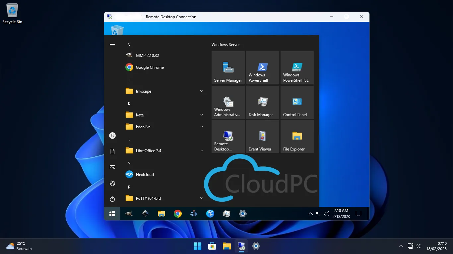
Task: Launch the Windows PowerShell tile
Action: coord(263,68)
